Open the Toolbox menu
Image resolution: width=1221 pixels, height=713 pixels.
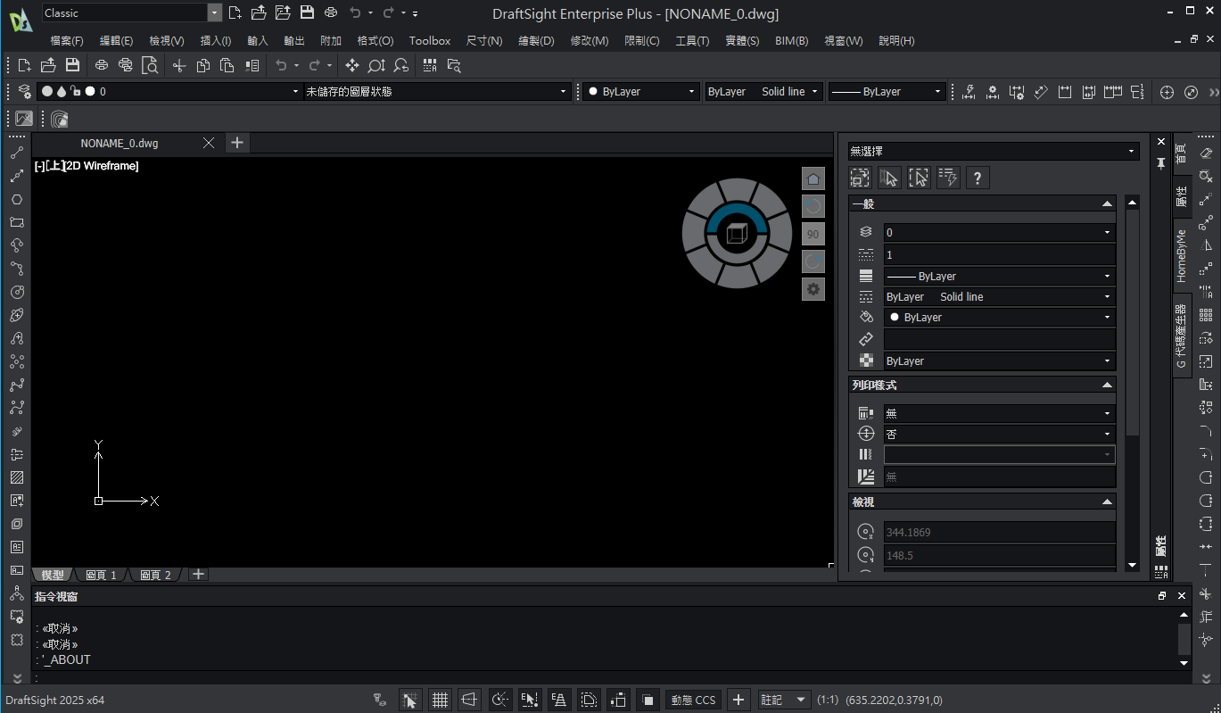(430, 41)
